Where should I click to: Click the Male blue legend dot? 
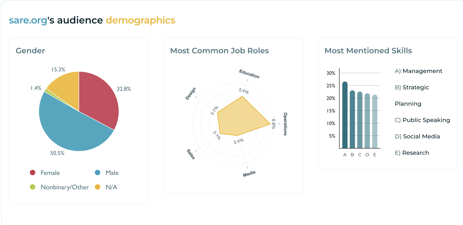tap(98, 173)
